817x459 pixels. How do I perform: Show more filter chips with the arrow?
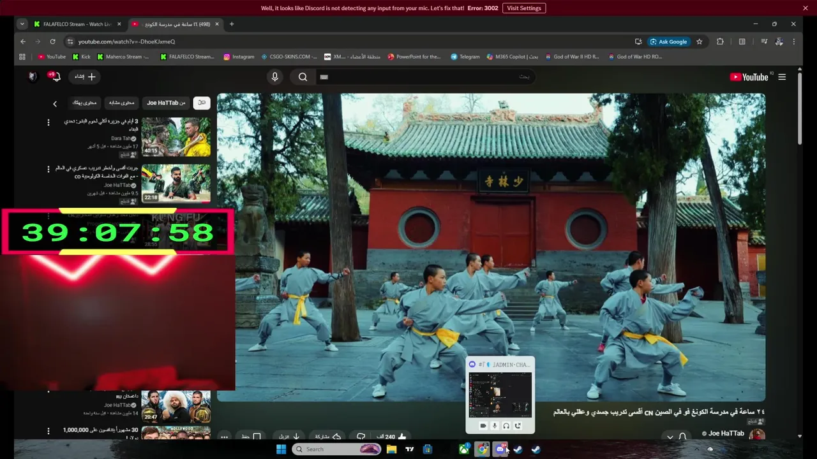pos(55,103)
